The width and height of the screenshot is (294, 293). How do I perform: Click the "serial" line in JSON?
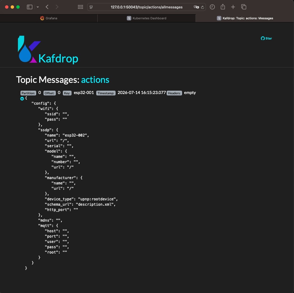(x=59, y=146)
